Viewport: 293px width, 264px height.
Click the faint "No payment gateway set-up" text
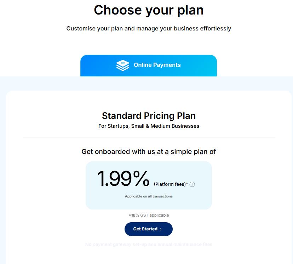pyautogui.click(x=149, y=245)
